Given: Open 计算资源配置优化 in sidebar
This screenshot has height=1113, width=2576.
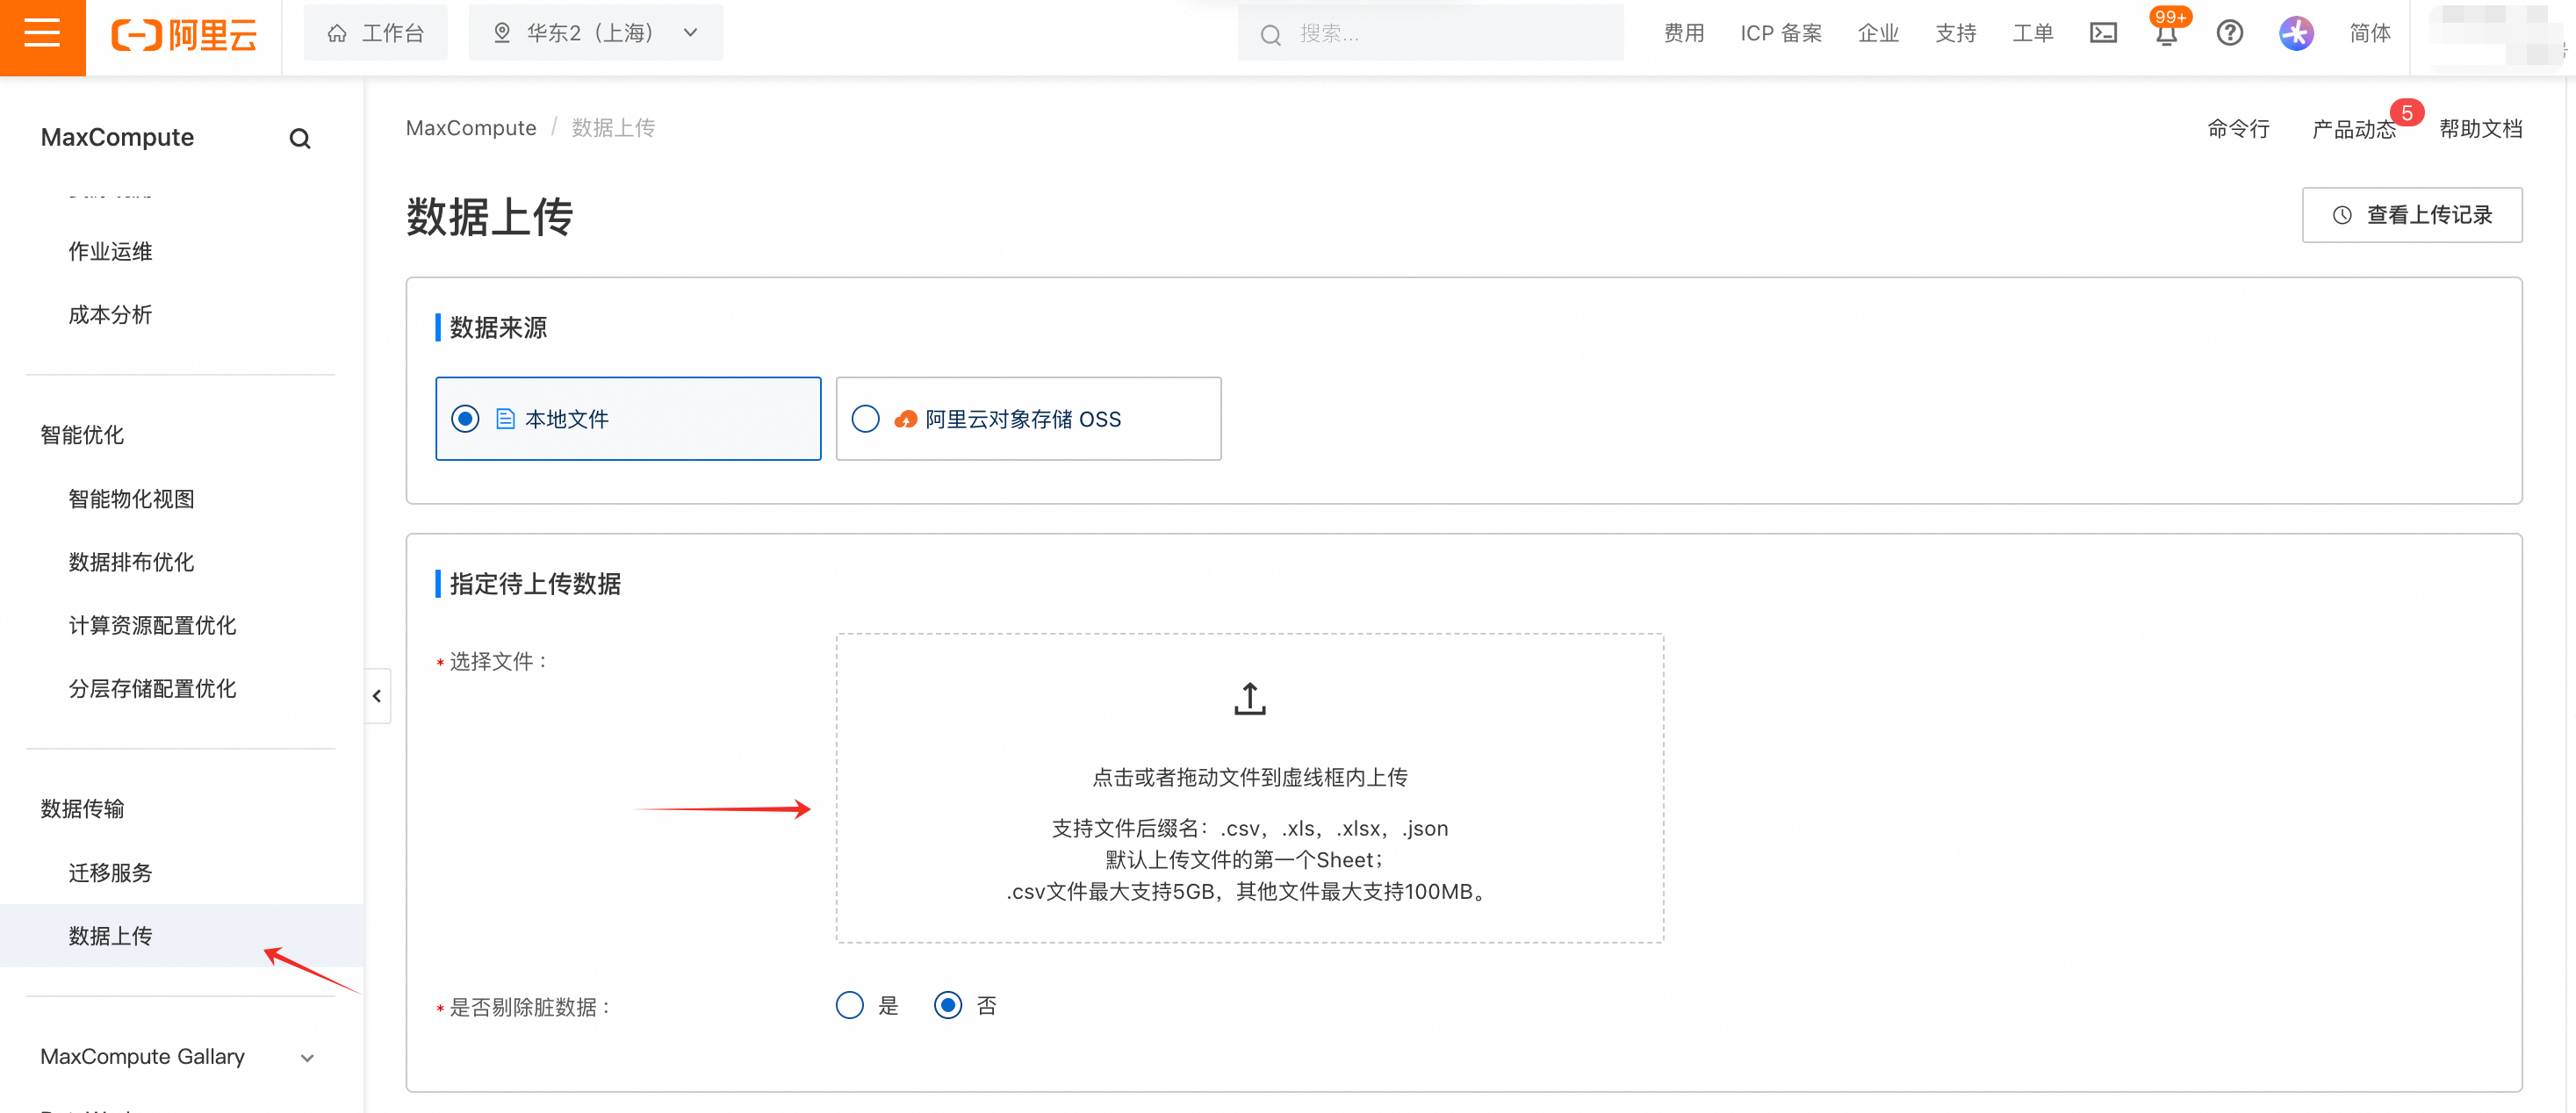Looking at the screenshot, I should (x=152, y=625).
